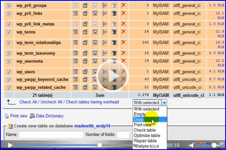Click the Insert icon for wp_prli_groups
Viewport: 226px width, 150px height.
click(x=105, y=5)
